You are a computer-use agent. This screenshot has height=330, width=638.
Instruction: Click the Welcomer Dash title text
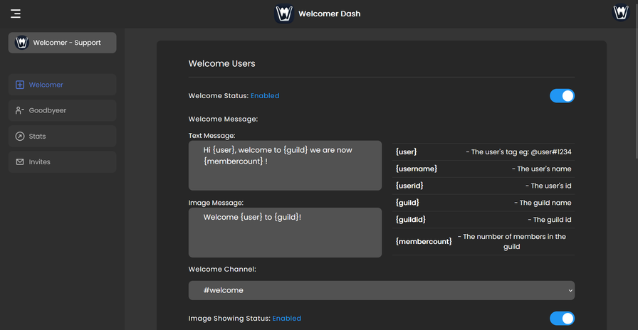[x=329, y=14]
